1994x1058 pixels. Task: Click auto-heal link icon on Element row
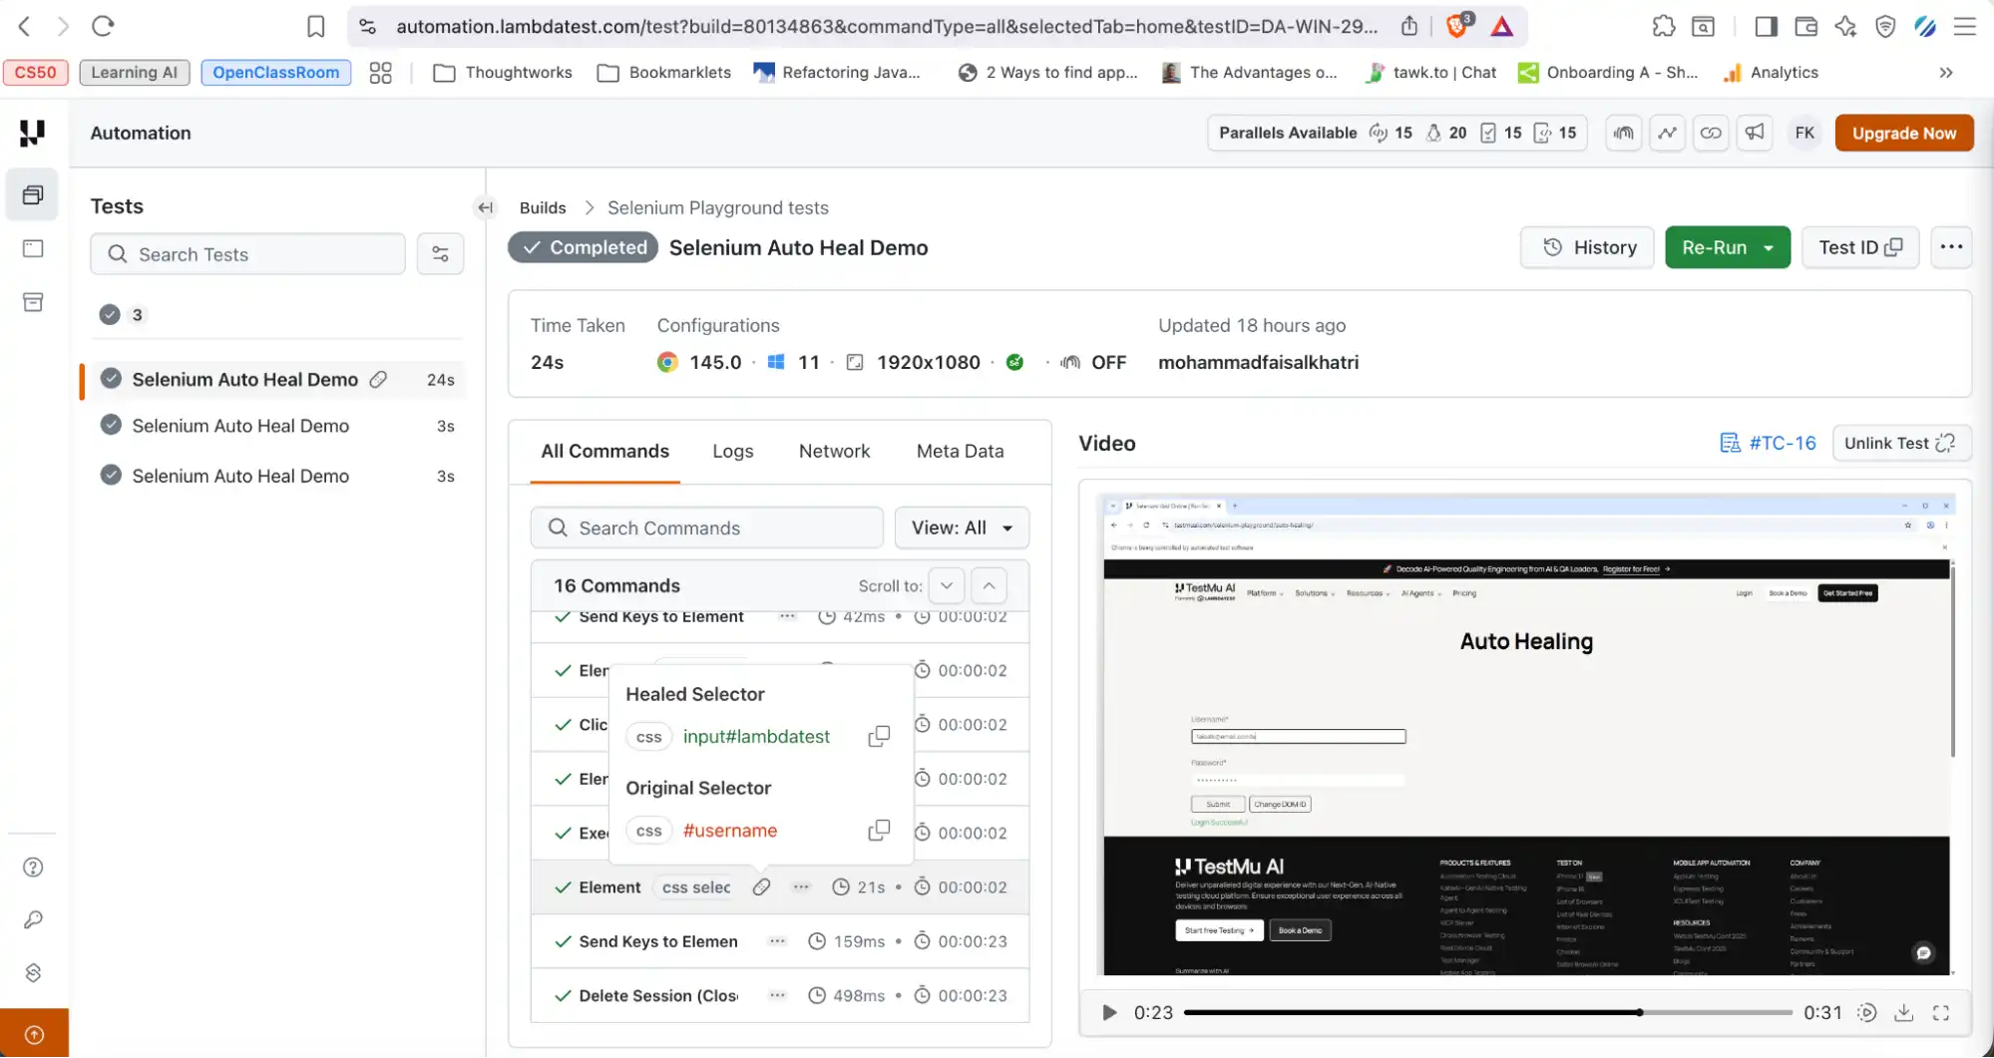click(x=761, y=887)
